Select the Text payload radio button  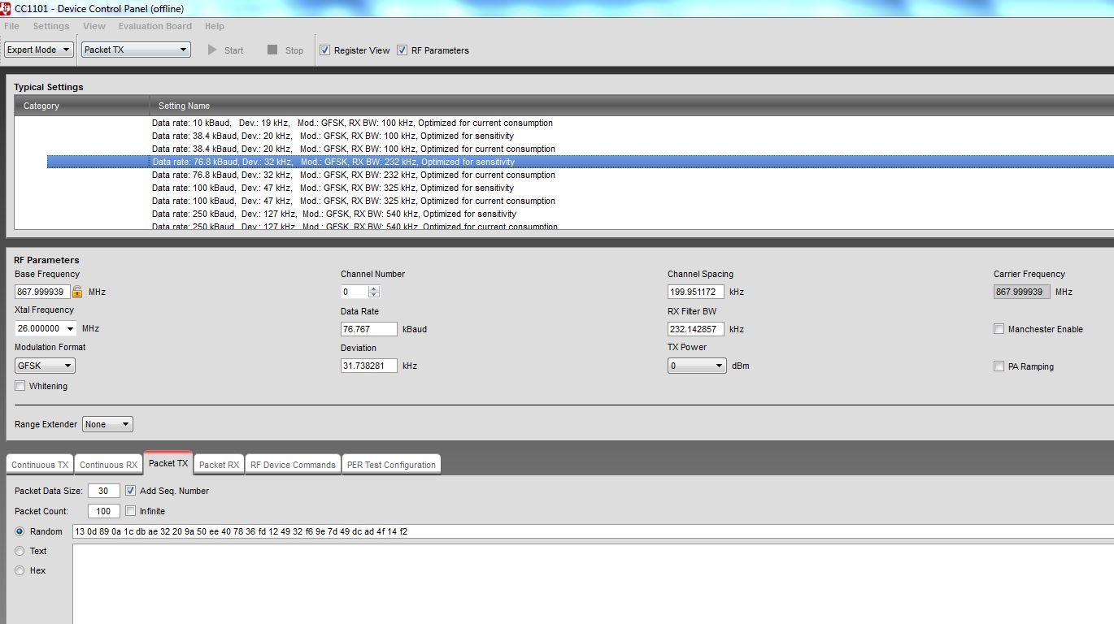tap(20, 551)
